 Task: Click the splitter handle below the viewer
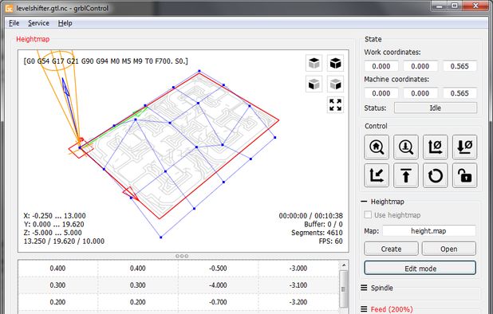coord(182,256)
